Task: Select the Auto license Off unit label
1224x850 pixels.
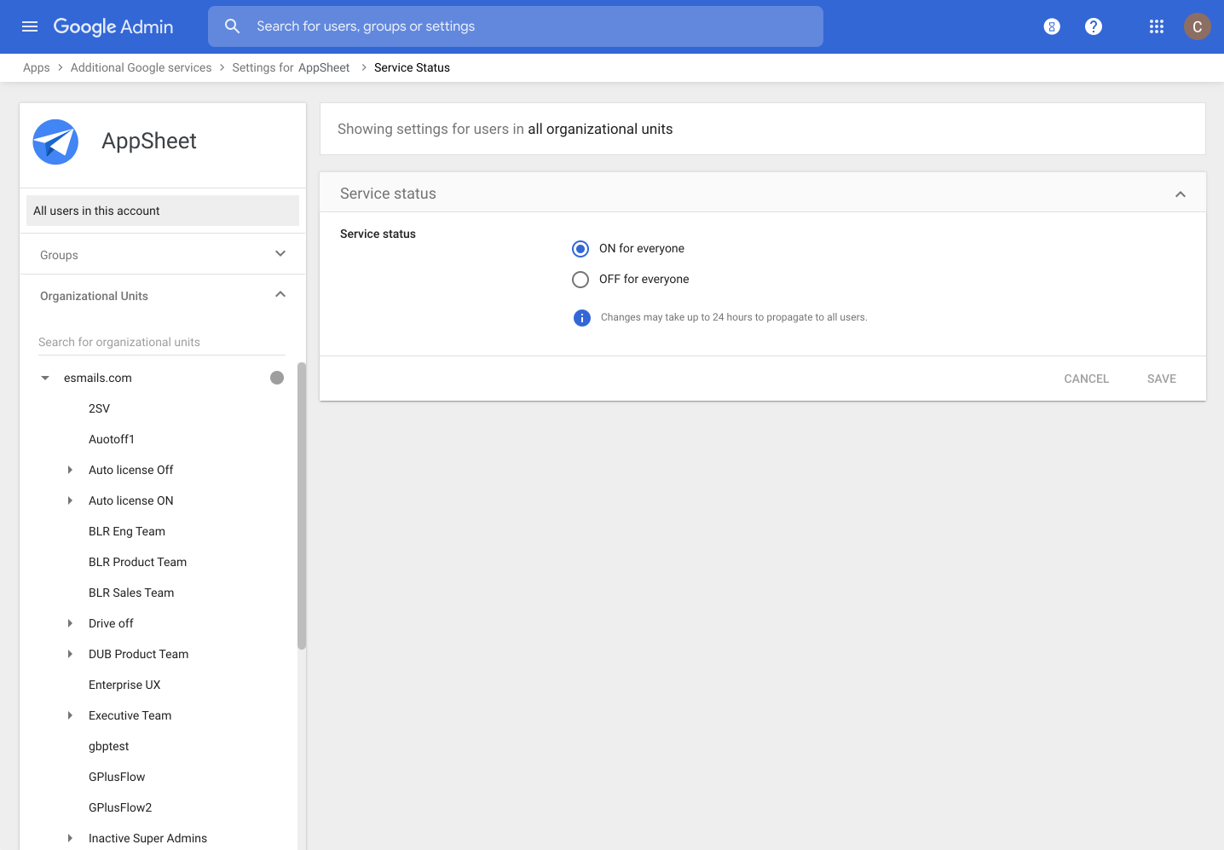Action: pos(130,470)
